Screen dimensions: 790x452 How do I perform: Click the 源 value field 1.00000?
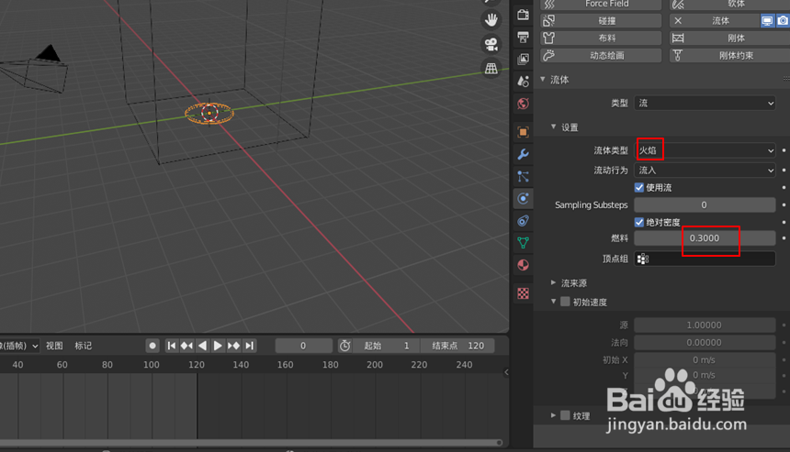(x=705, y=325)
